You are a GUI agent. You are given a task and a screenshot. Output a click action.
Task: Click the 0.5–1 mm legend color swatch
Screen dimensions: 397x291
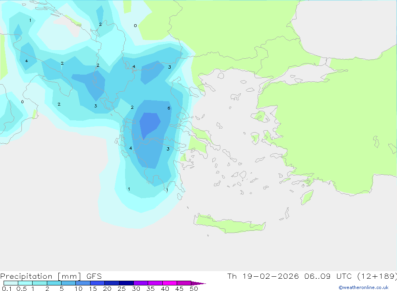[25, 283]
